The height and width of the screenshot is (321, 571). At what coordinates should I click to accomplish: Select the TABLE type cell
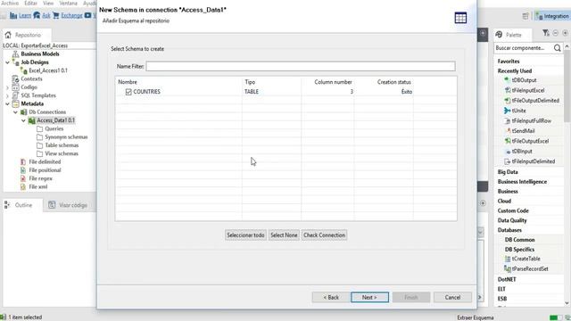252,92
